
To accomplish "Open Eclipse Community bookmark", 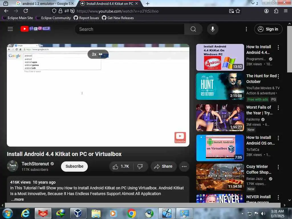I will (53, 18).
